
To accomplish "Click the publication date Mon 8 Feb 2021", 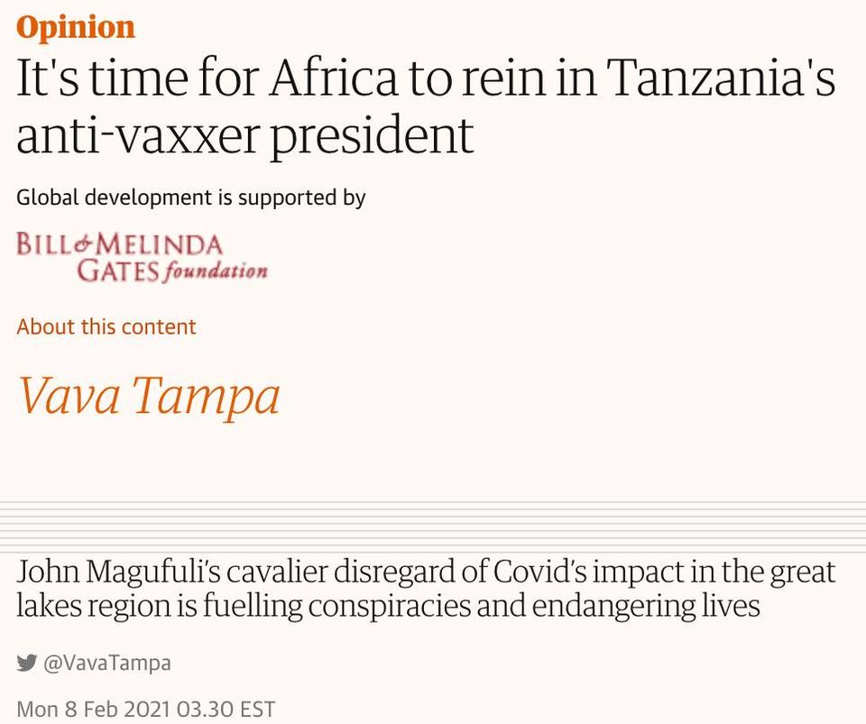I will click(x=92, y=709).
